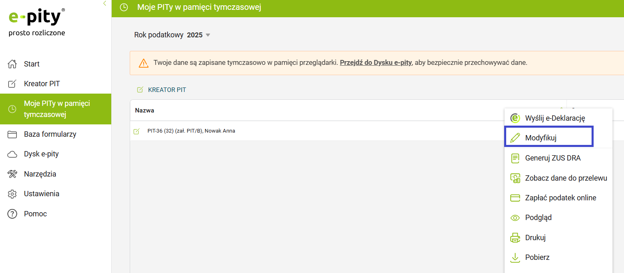This screenshot has width=624, height=273.
Task: Go to the Start page
Action: coord(32,64)
